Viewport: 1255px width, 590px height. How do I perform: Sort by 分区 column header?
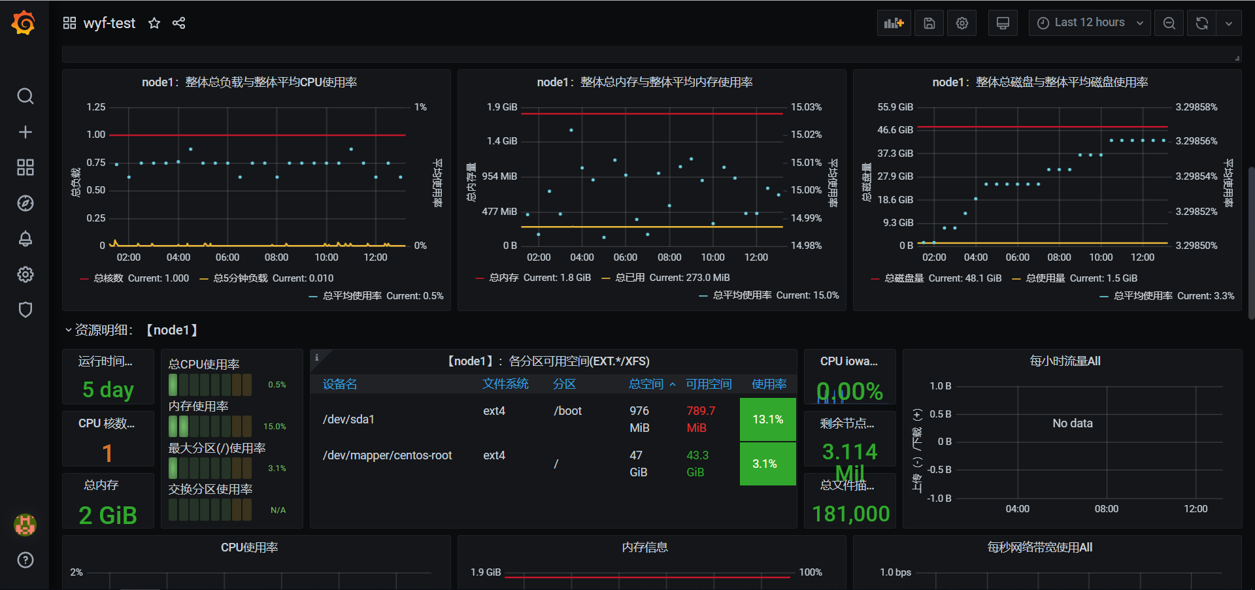click(565, 384)
